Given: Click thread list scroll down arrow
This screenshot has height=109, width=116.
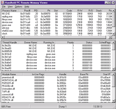Looking at the screenshot, I should coord(114,69).
